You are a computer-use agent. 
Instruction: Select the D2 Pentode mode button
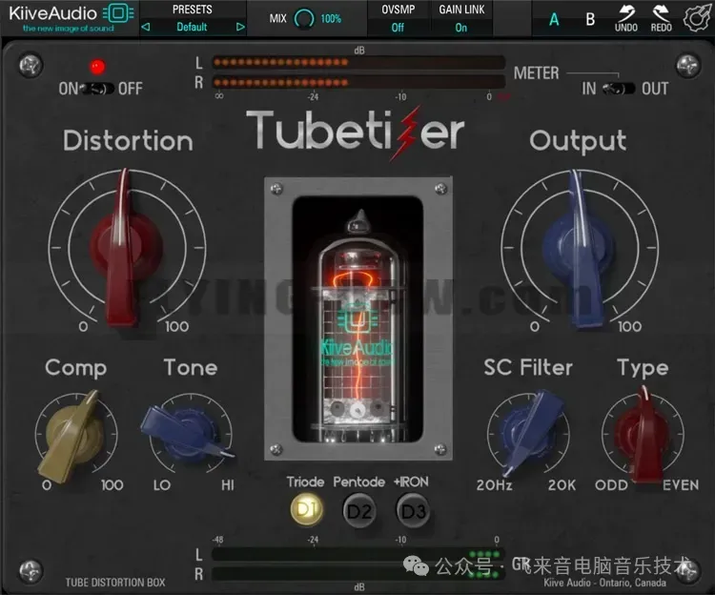tap(359, 511)
